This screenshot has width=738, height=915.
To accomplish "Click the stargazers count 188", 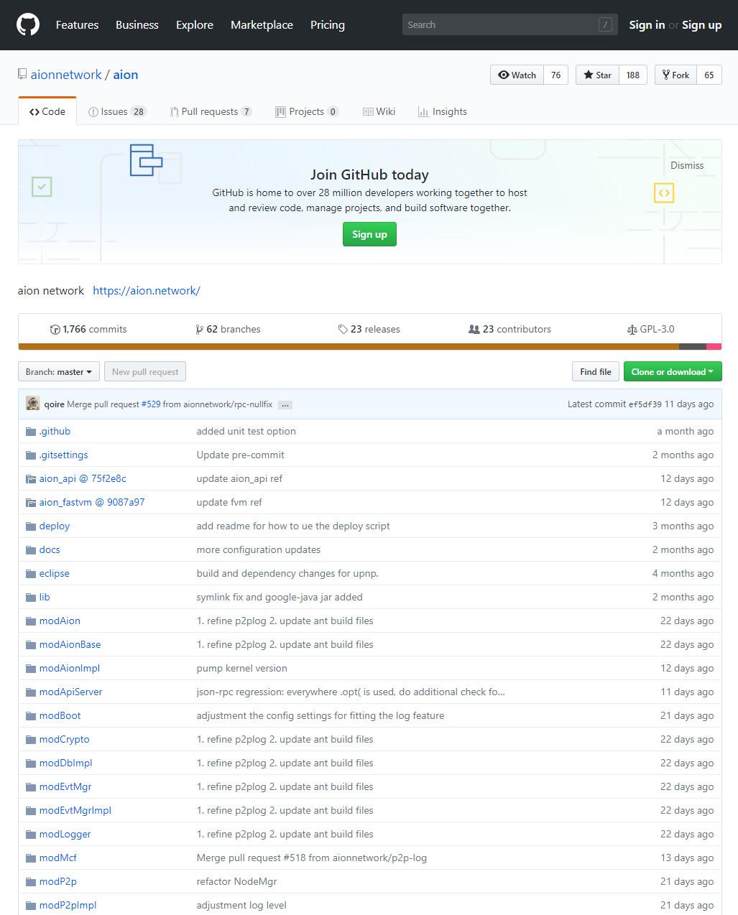I will 633,75.
